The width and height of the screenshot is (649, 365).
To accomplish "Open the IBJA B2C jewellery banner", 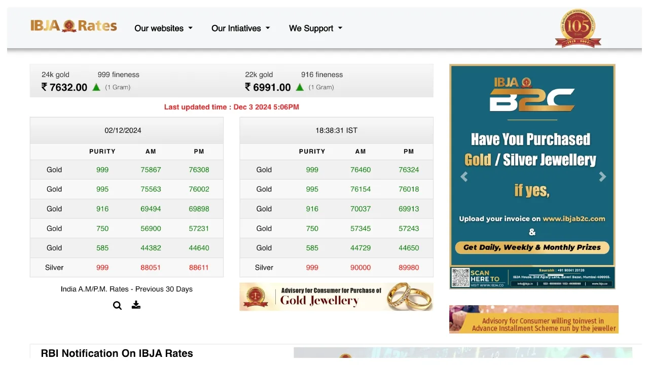I will tap(532, 176).
